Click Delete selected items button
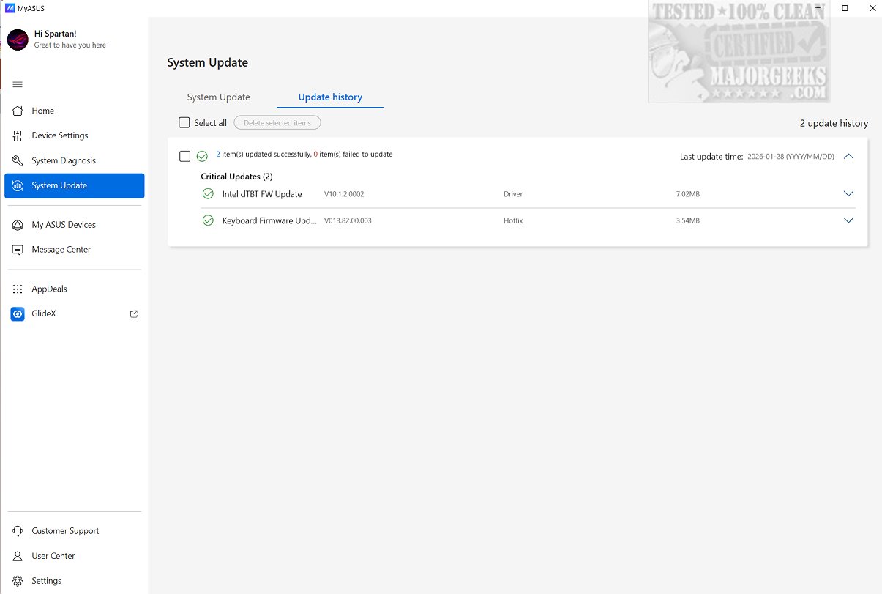882x594 pixels. coord(277,123)
